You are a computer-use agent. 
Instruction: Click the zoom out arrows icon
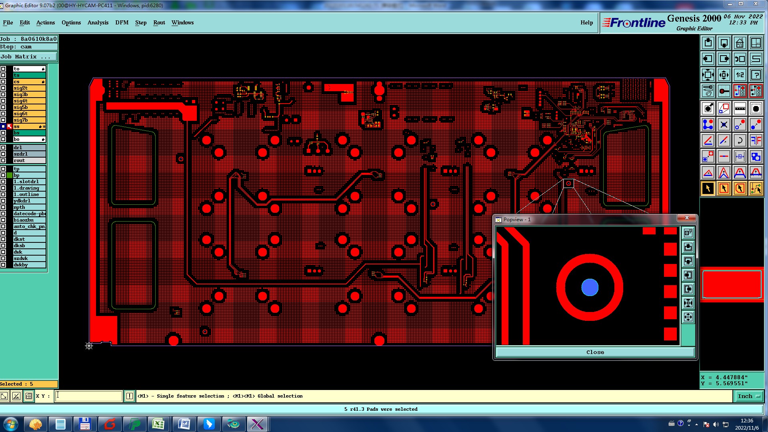(724, 75)
